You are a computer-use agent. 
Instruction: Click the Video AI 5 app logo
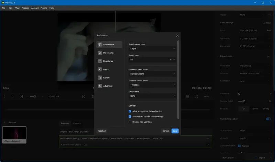(x=3, y=3)
